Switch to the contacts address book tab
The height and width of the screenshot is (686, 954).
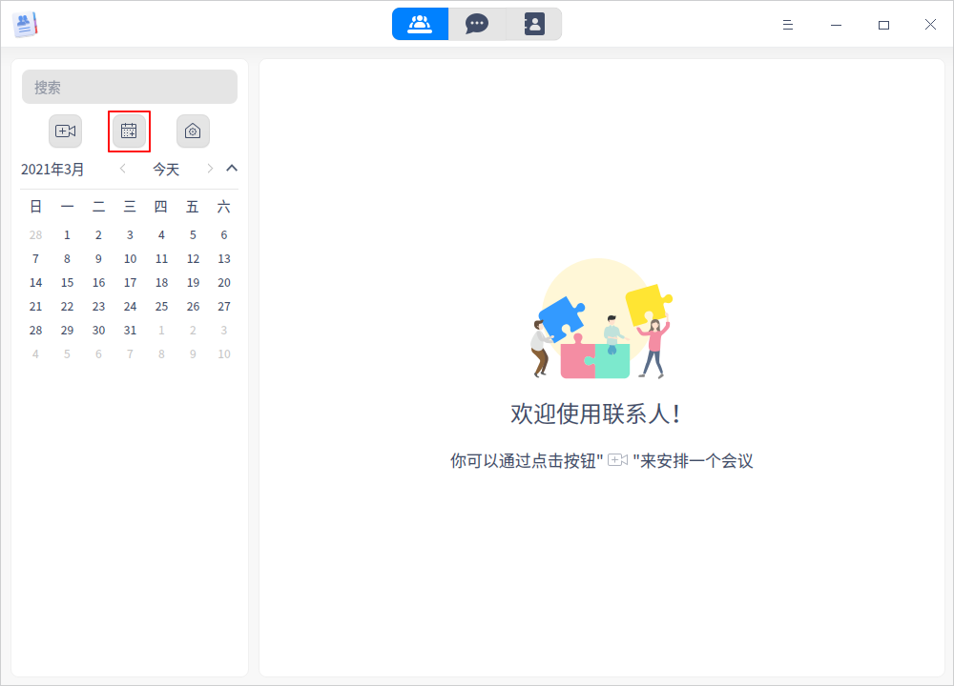533,25
